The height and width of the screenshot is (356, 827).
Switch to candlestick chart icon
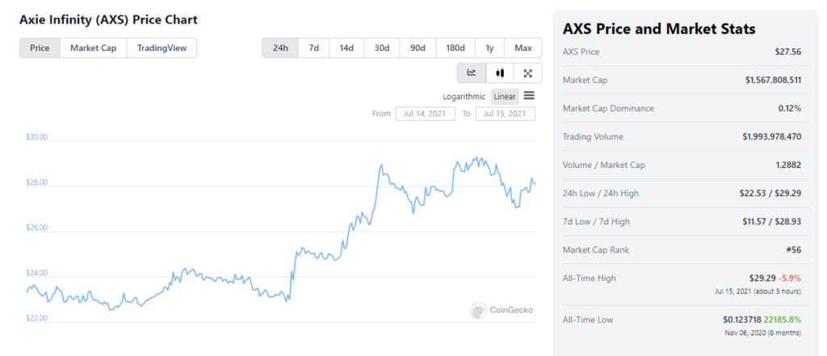[500, 73]
